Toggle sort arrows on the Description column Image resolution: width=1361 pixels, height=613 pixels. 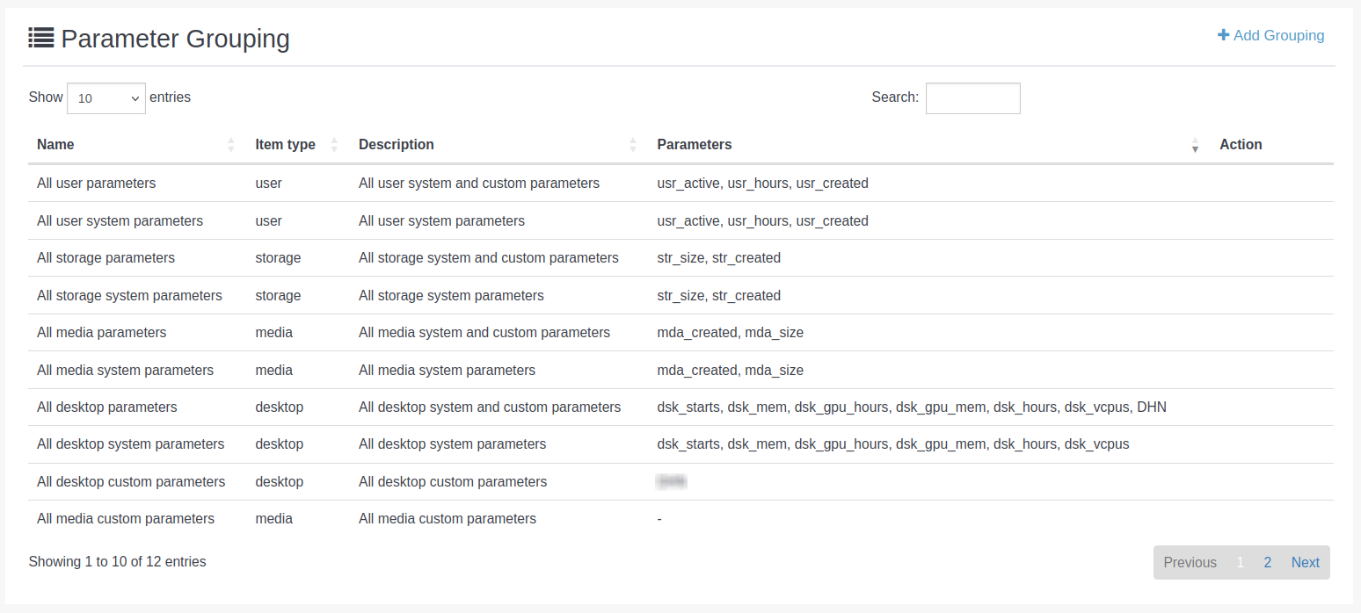click(x=633, y=145)
